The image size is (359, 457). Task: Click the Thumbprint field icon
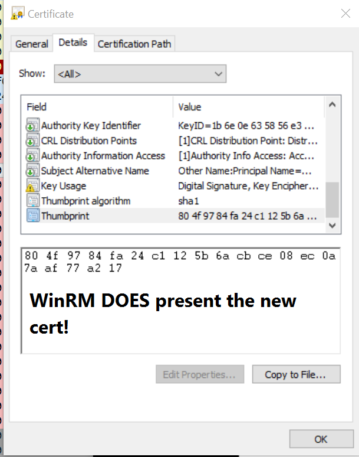pyautogui.click(x=32, y=216)
